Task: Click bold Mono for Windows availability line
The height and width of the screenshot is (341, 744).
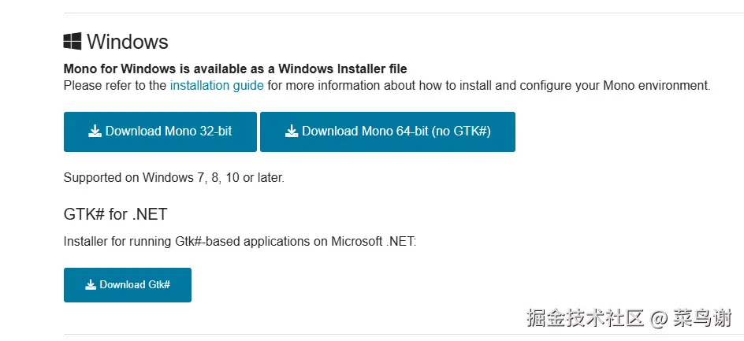Action: click(x=235, y=69)
